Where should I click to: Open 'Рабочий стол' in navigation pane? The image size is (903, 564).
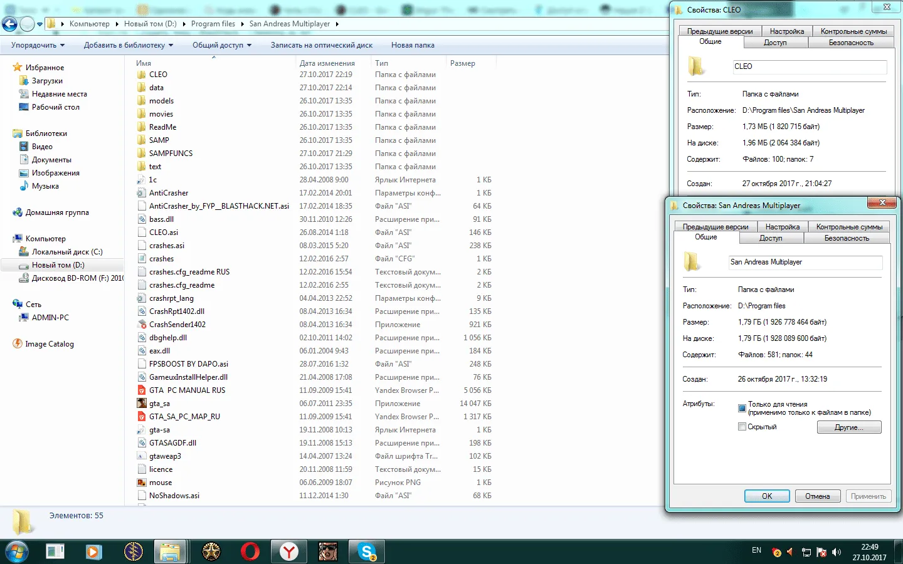pyautogui.click(x=56, y=107)
